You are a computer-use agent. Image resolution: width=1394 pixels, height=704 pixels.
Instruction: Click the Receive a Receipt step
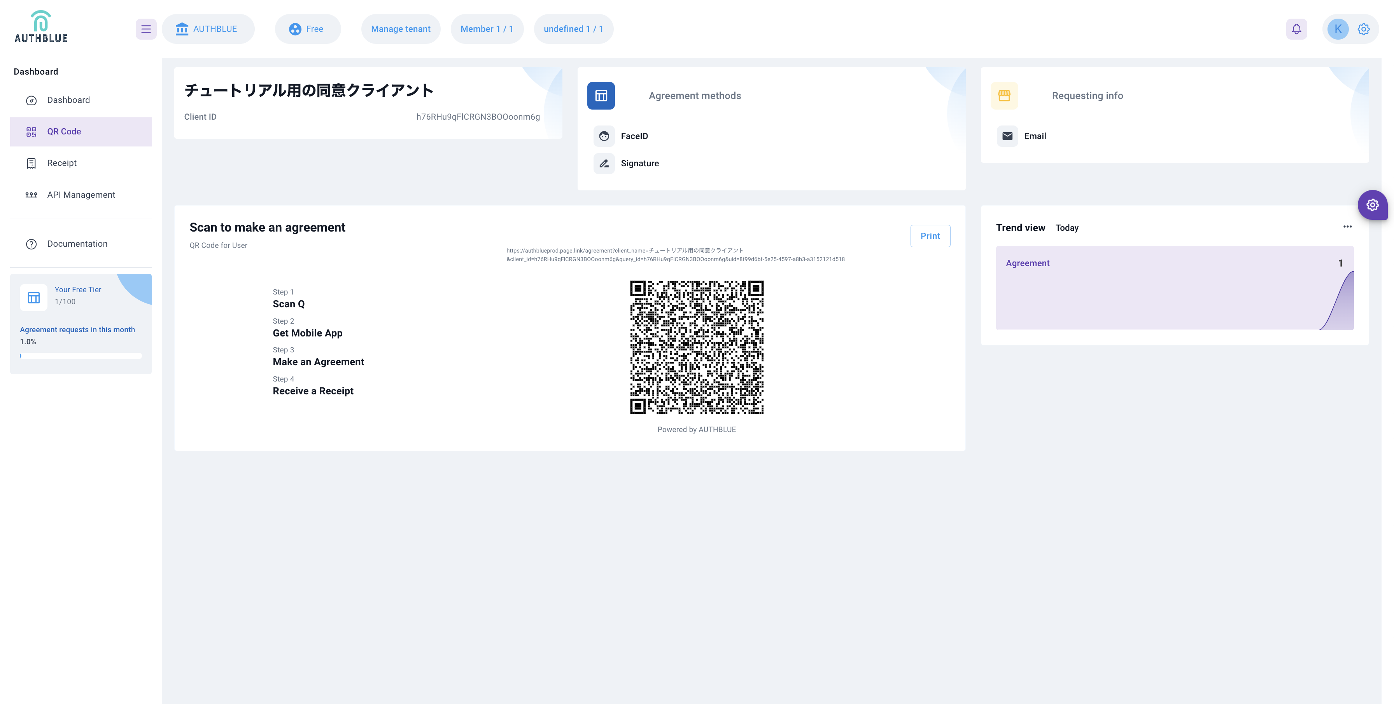[313, 391]
